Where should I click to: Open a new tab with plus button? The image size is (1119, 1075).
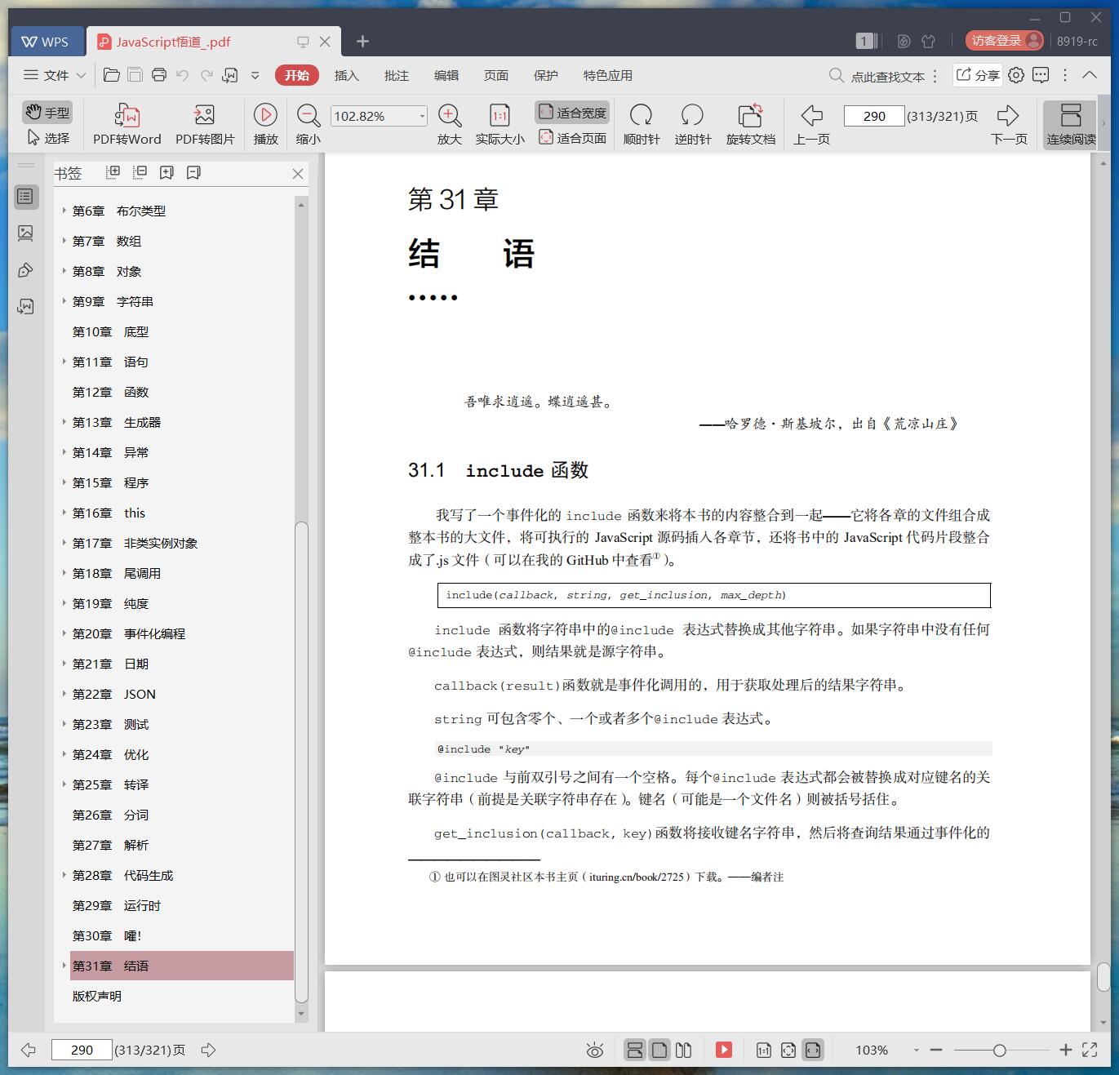pos(363,41)
